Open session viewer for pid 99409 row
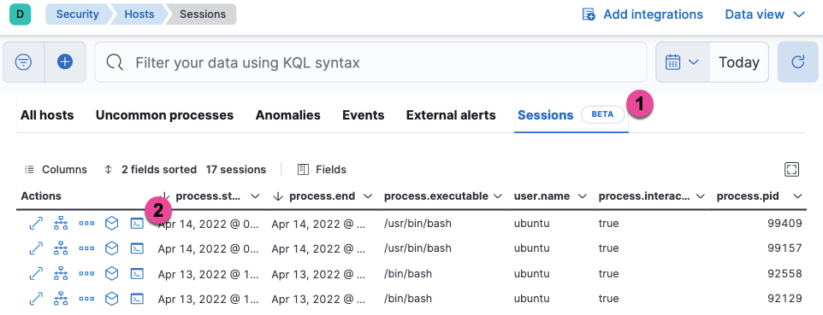 [137, 224]
